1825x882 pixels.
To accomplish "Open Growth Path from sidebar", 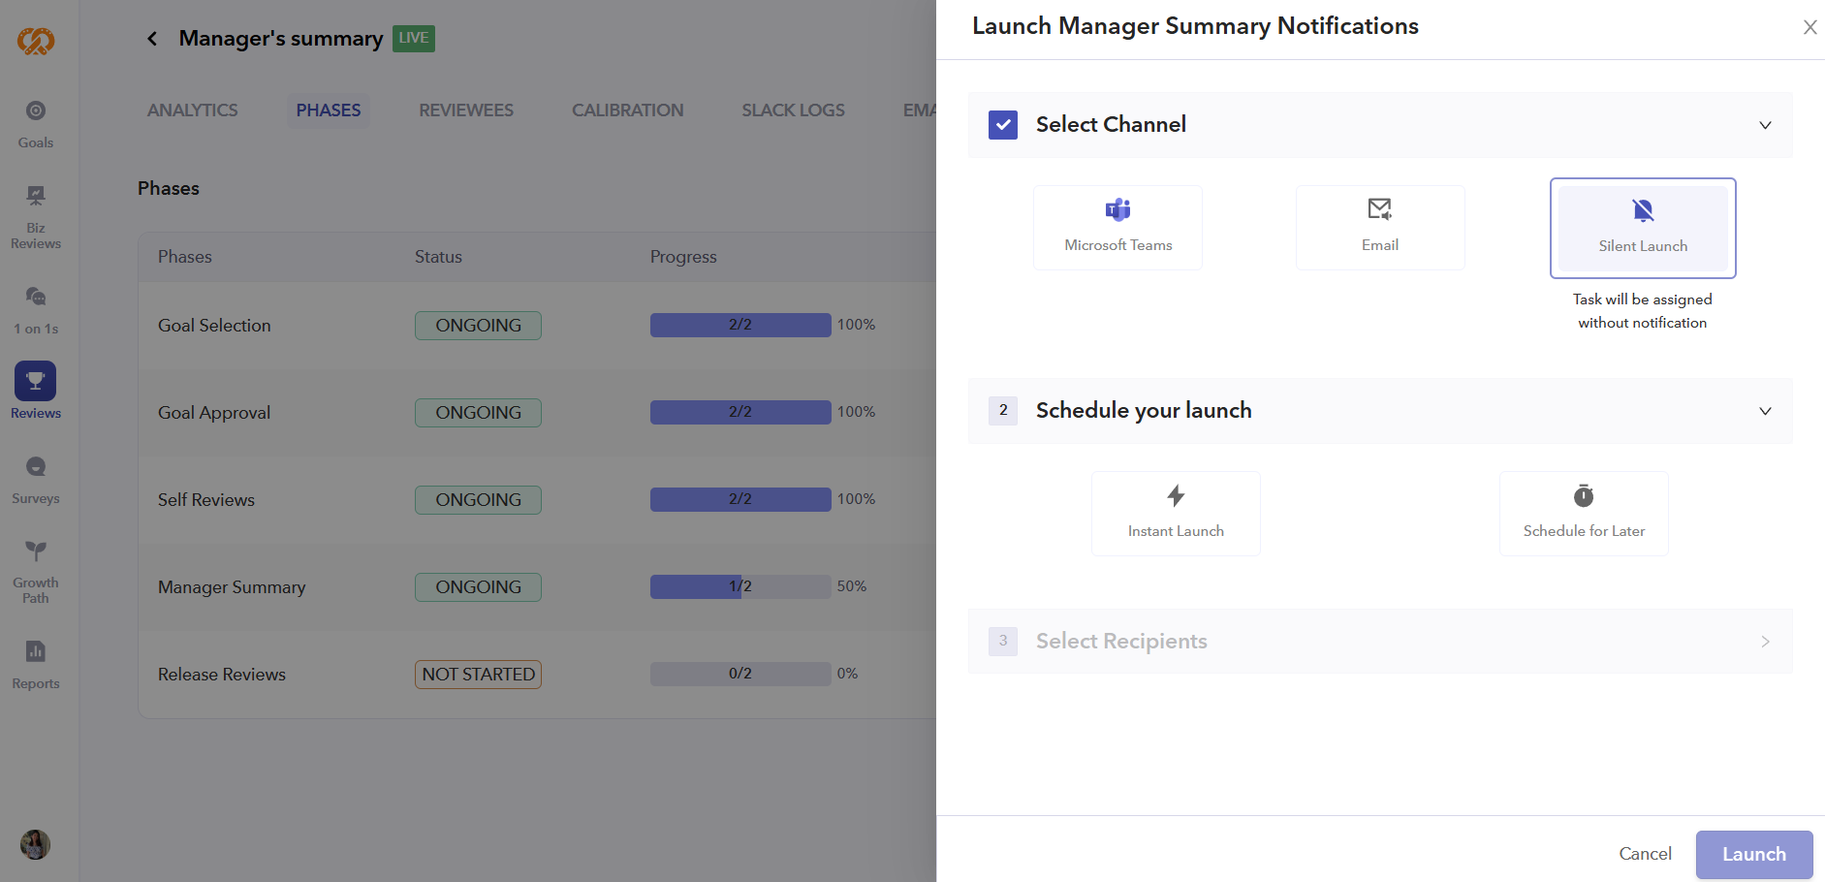I will click(x=36, y=571).
